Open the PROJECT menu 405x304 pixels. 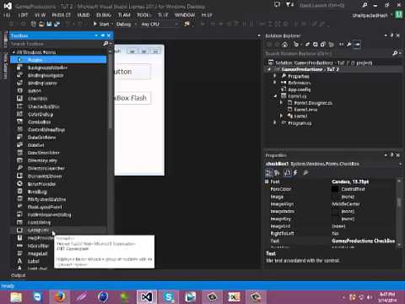click(x=62, y=15)
